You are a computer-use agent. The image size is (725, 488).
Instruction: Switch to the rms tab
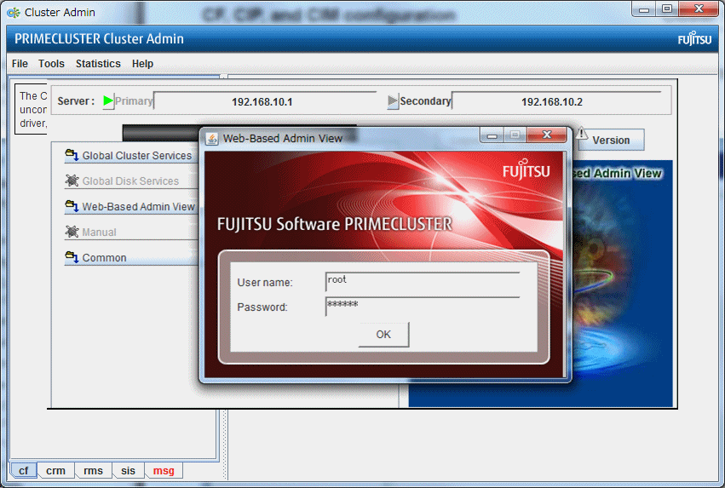(x=93, y=470)
